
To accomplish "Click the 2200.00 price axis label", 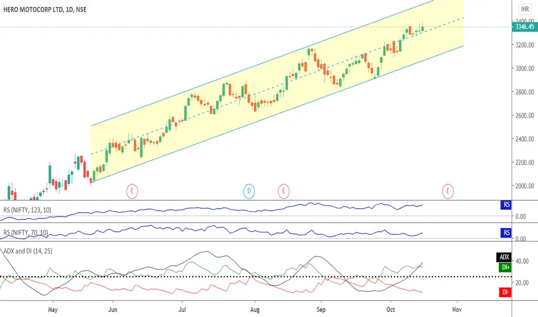I will 525,163.
